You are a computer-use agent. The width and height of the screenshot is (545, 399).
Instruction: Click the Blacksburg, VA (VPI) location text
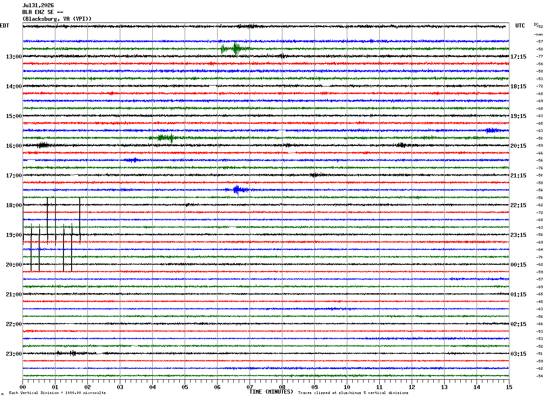click(x=57, y=19)
